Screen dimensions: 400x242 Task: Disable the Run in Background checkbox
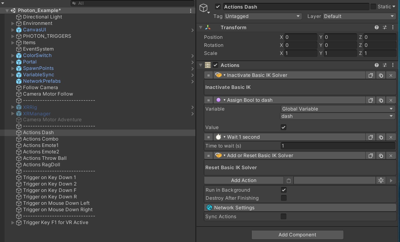[x=283, y=190]
